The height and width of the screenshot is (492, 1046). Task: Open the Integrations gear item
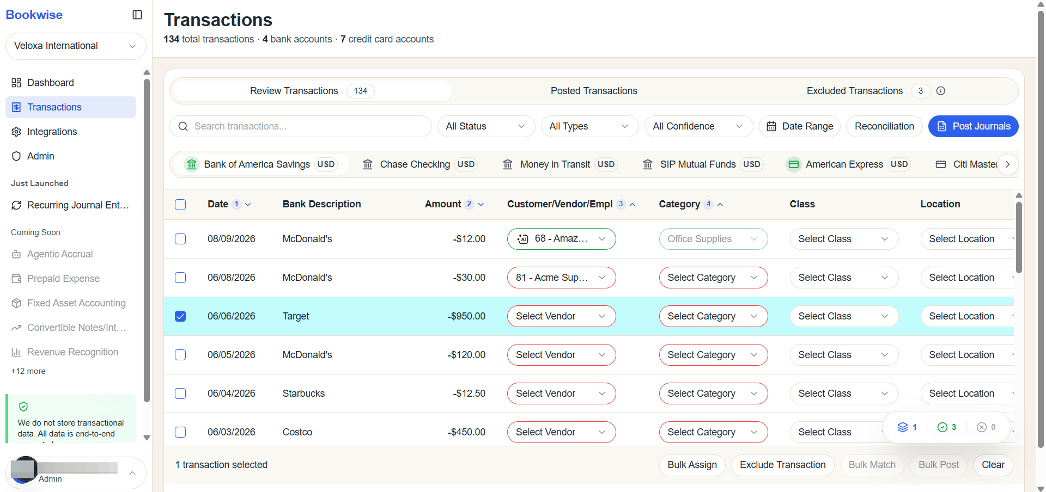(x=71, y=132)
